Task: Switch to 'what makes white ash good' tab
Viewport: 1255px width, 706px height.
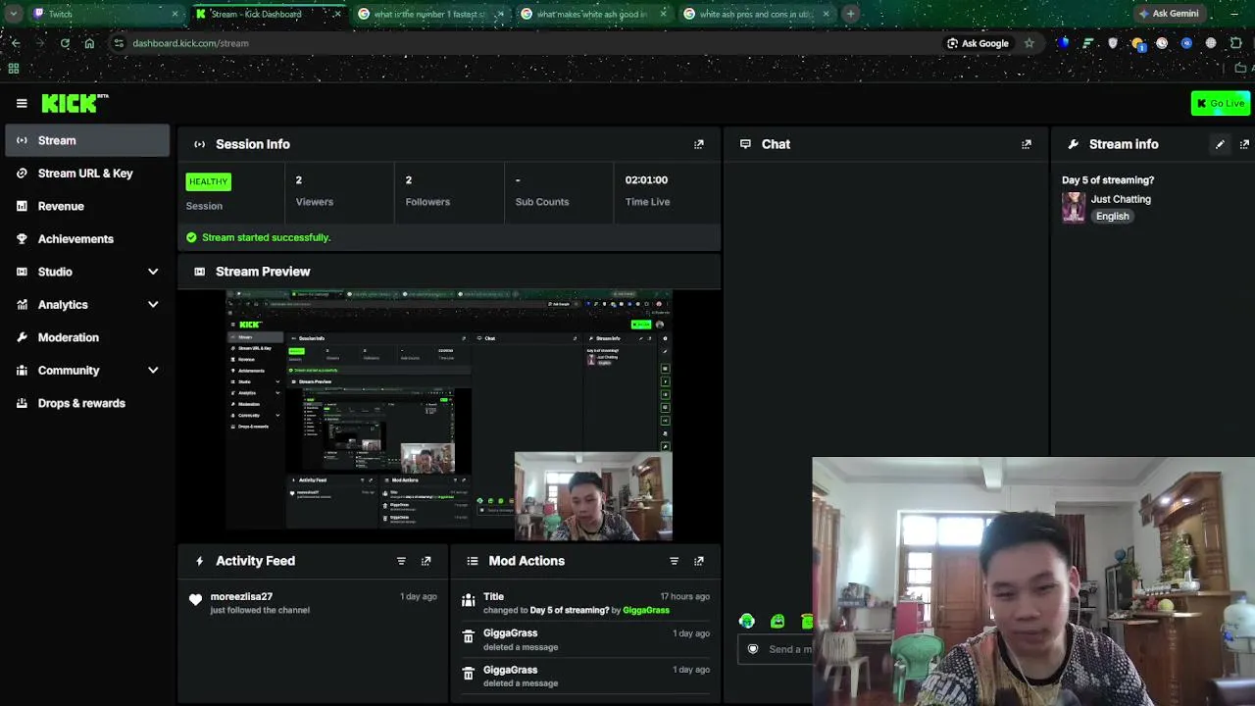Action: tap(592, 14)
